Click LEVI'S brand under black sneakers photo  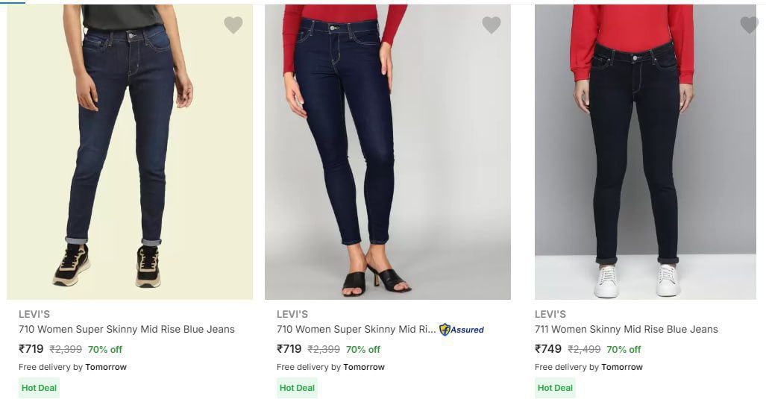pyautogui.click(x=34, y=314)
